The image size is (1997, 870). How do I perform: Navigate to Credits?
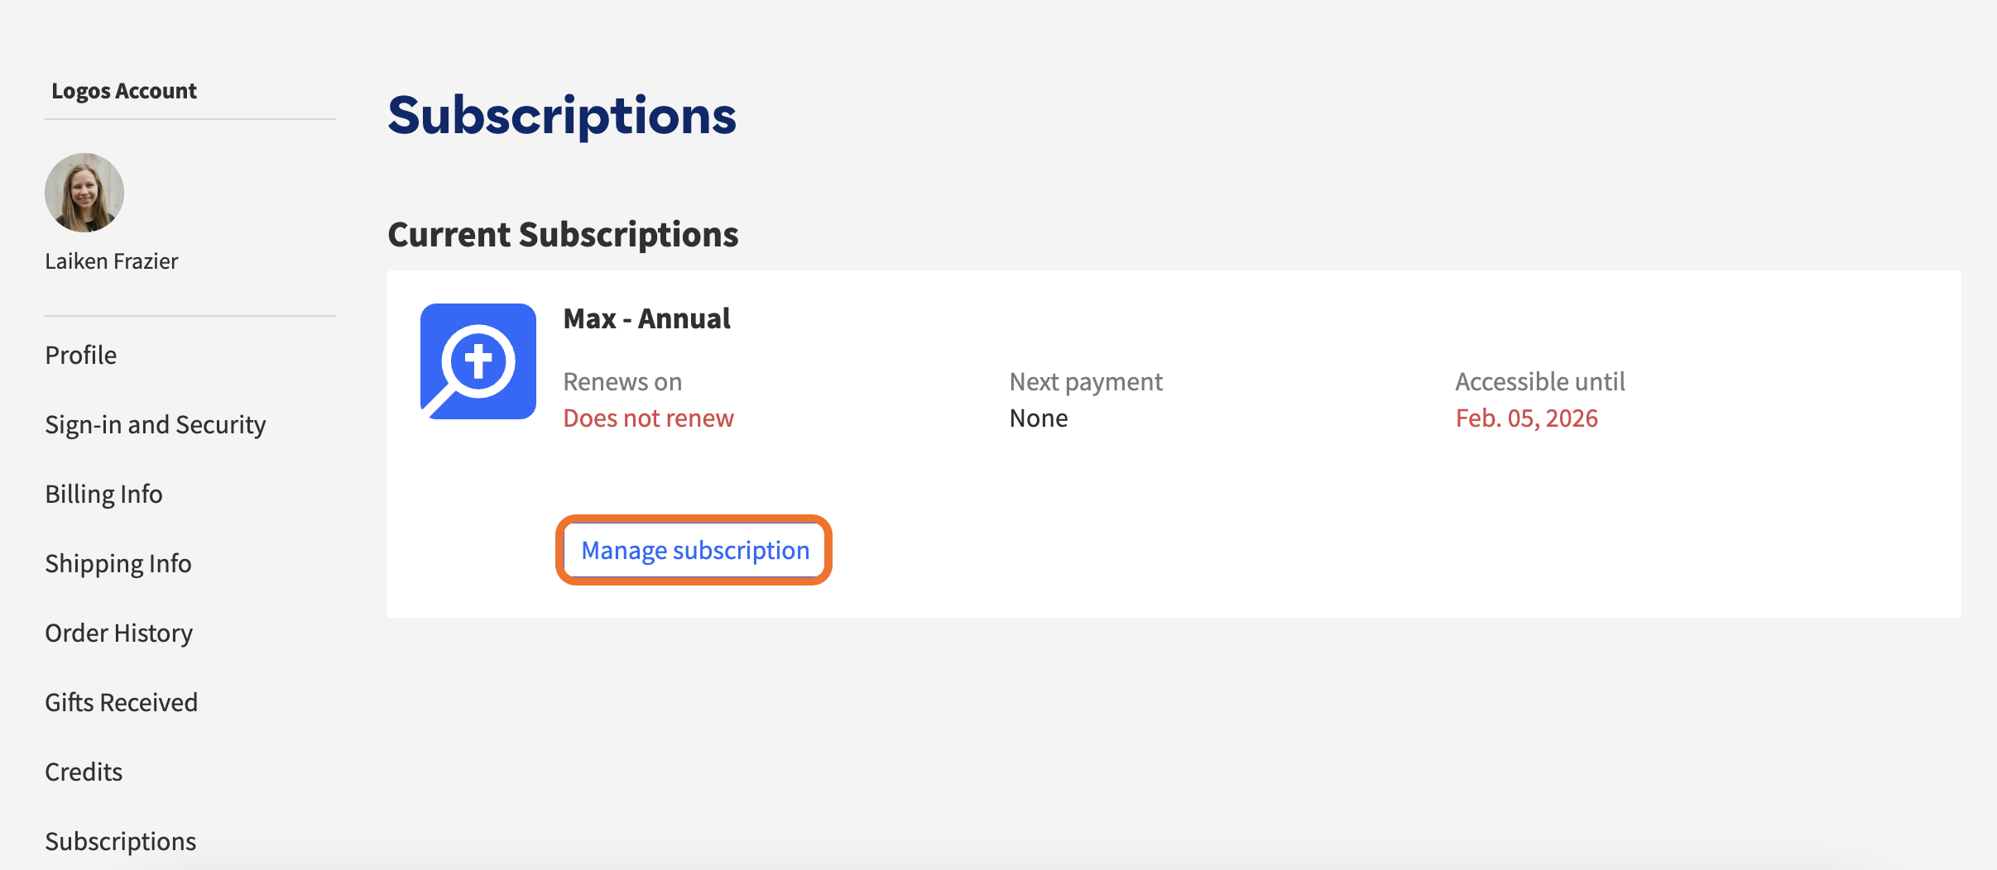click(84, 772)
